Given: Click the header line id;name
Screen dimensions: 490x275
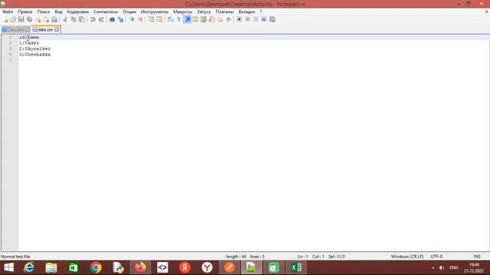Looking at the screenshot, I should (x=29, y=37).
